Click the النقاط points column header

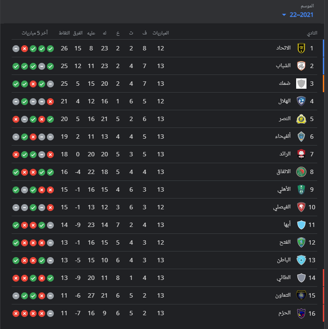pyautogui.click(x=64, y=33)
